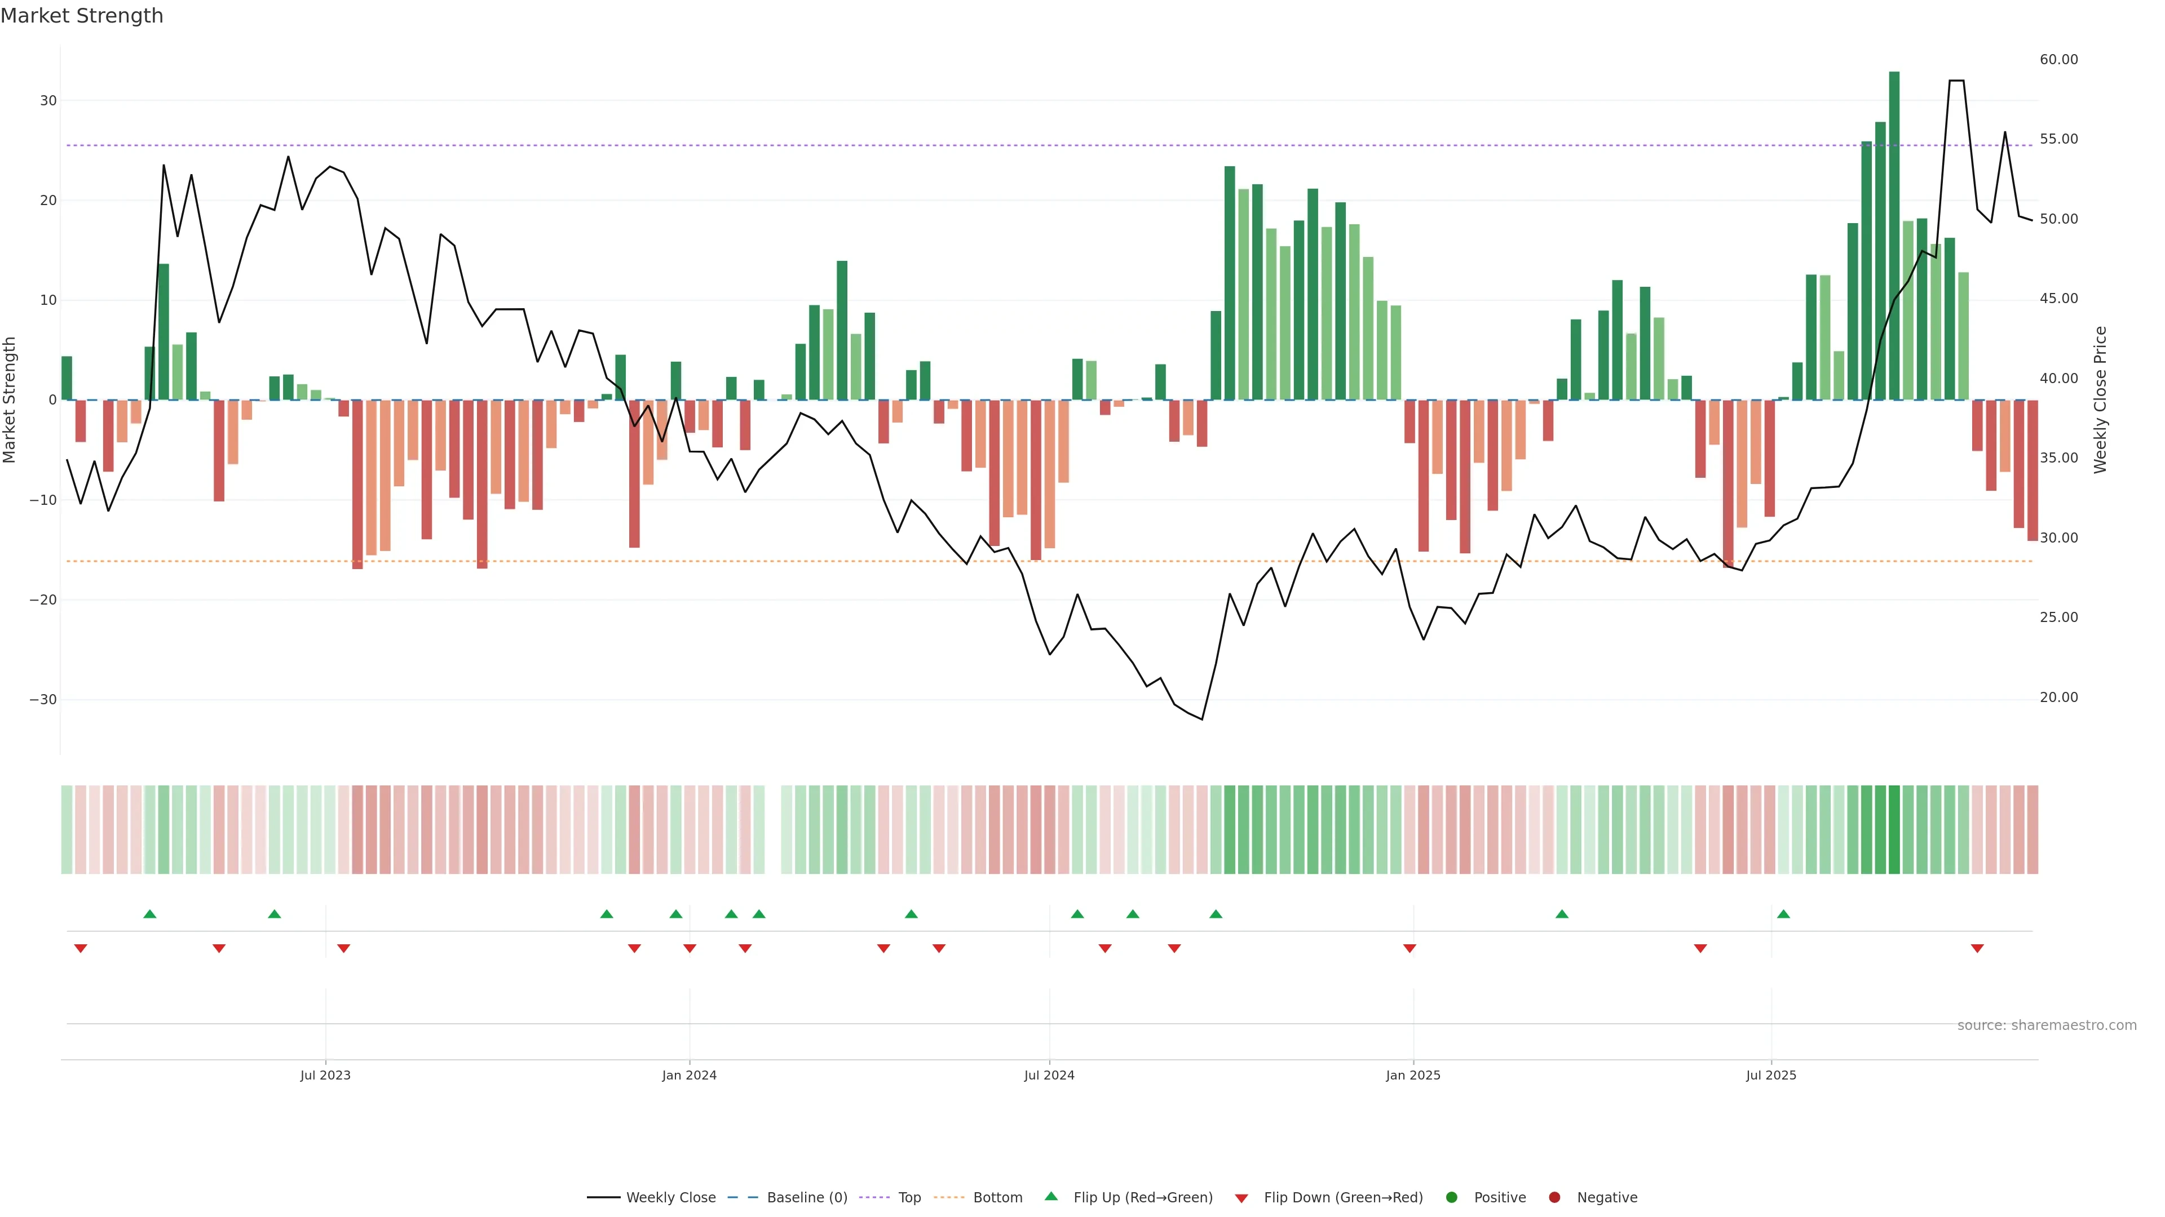Click the flip-up marker after Jul 2025
This screenshot has width=2165, height=1217.
point(1783,914)
